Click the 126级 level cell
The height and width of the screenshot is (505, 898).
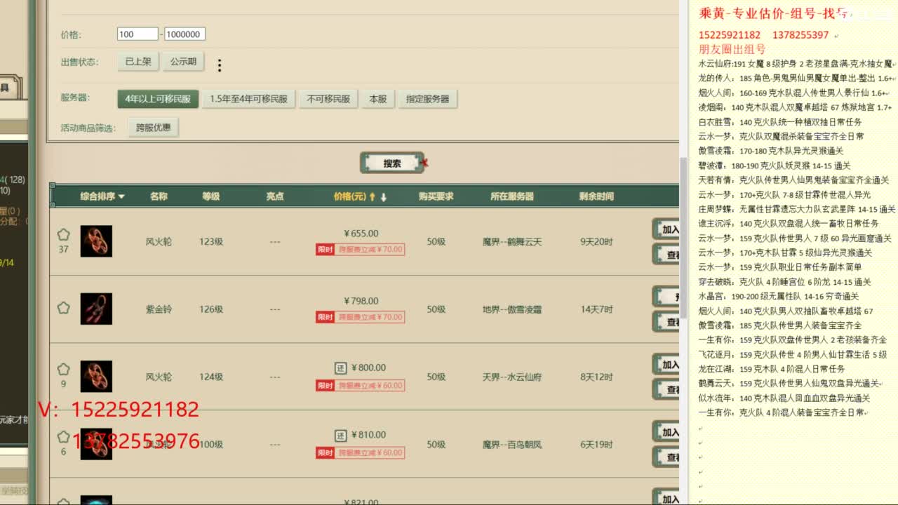coord(211,309)
